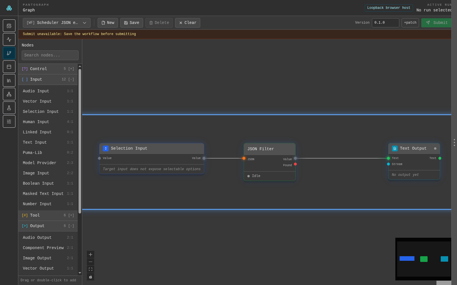
Task: Zoom in on the graph canvas
Action: point(91,255)
